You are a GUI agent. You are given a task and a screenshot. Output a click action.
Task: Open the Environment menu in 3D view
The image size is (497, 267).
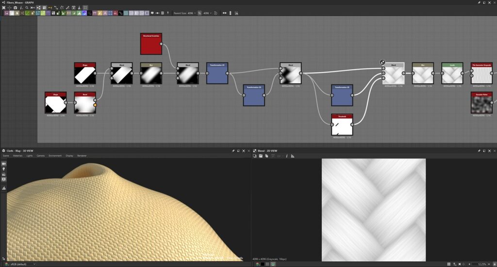click(55, 156)
